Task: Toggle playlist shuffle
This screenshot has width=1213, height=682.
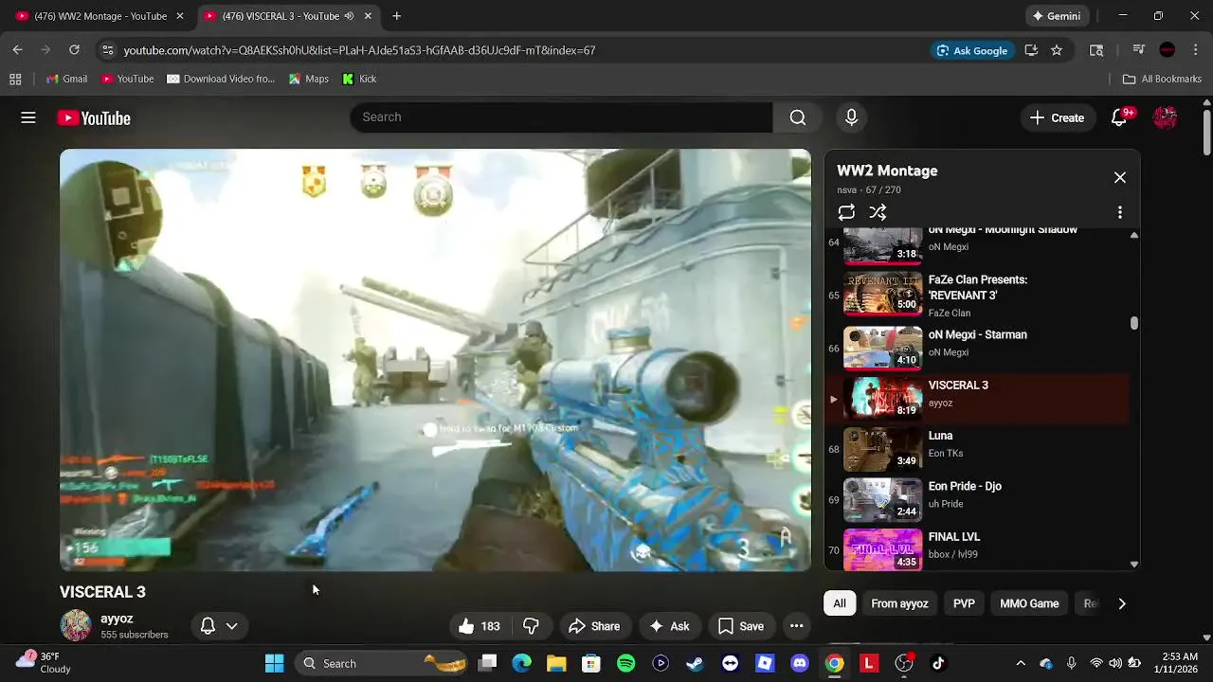Action: pos(878,212)
